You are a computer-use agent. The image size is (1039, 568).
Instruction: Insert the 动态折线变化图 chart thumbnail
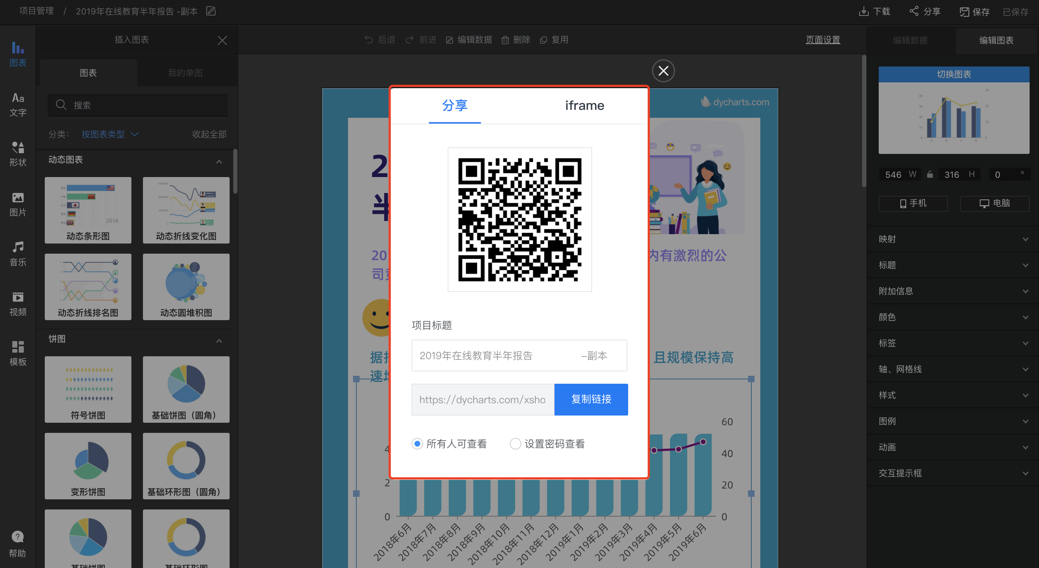(186, 210)
